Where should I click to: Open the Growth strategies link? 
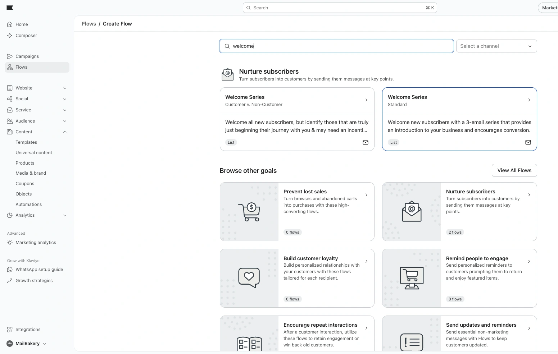click(x=34, y=281)
